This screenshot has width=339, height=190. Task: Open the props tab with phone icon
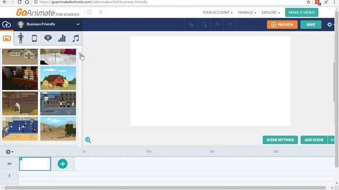tap(34, 39)
